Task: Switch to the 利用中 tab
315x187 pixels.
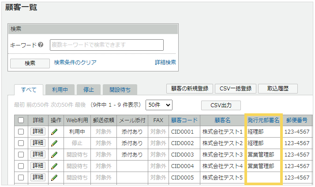Action: tap(60, 90)
